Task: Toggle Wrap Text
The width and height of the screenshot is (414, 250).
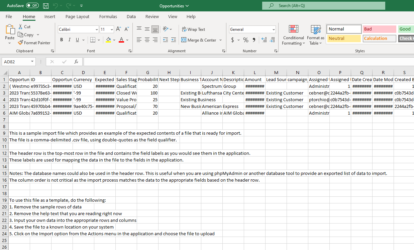Action: pyautogui.click(x=193, y=29)
